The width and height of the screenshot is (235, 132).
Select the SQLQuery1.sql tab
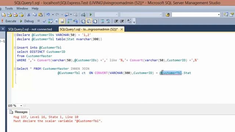coord(88,29)
